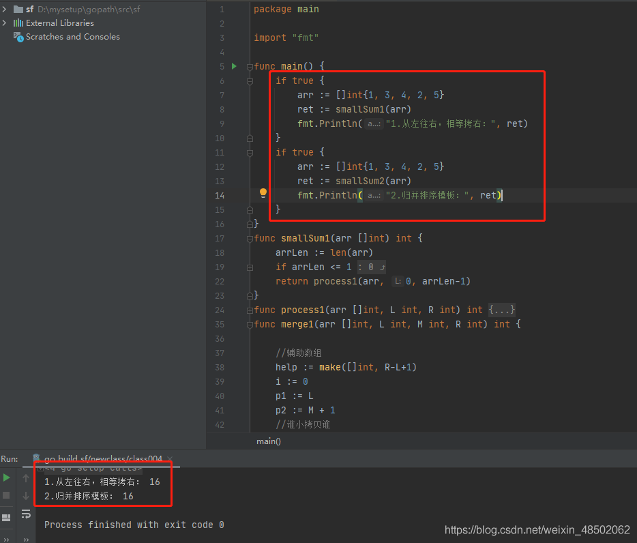This screenshot has width=637, height=543.
Task: Click 'p2 := M + 1' on line 41
Action: (305, 410)
